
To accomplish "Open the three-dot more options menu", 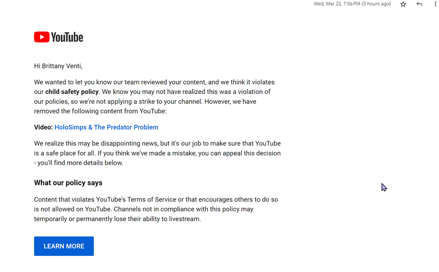I will [x=435, y=4].
